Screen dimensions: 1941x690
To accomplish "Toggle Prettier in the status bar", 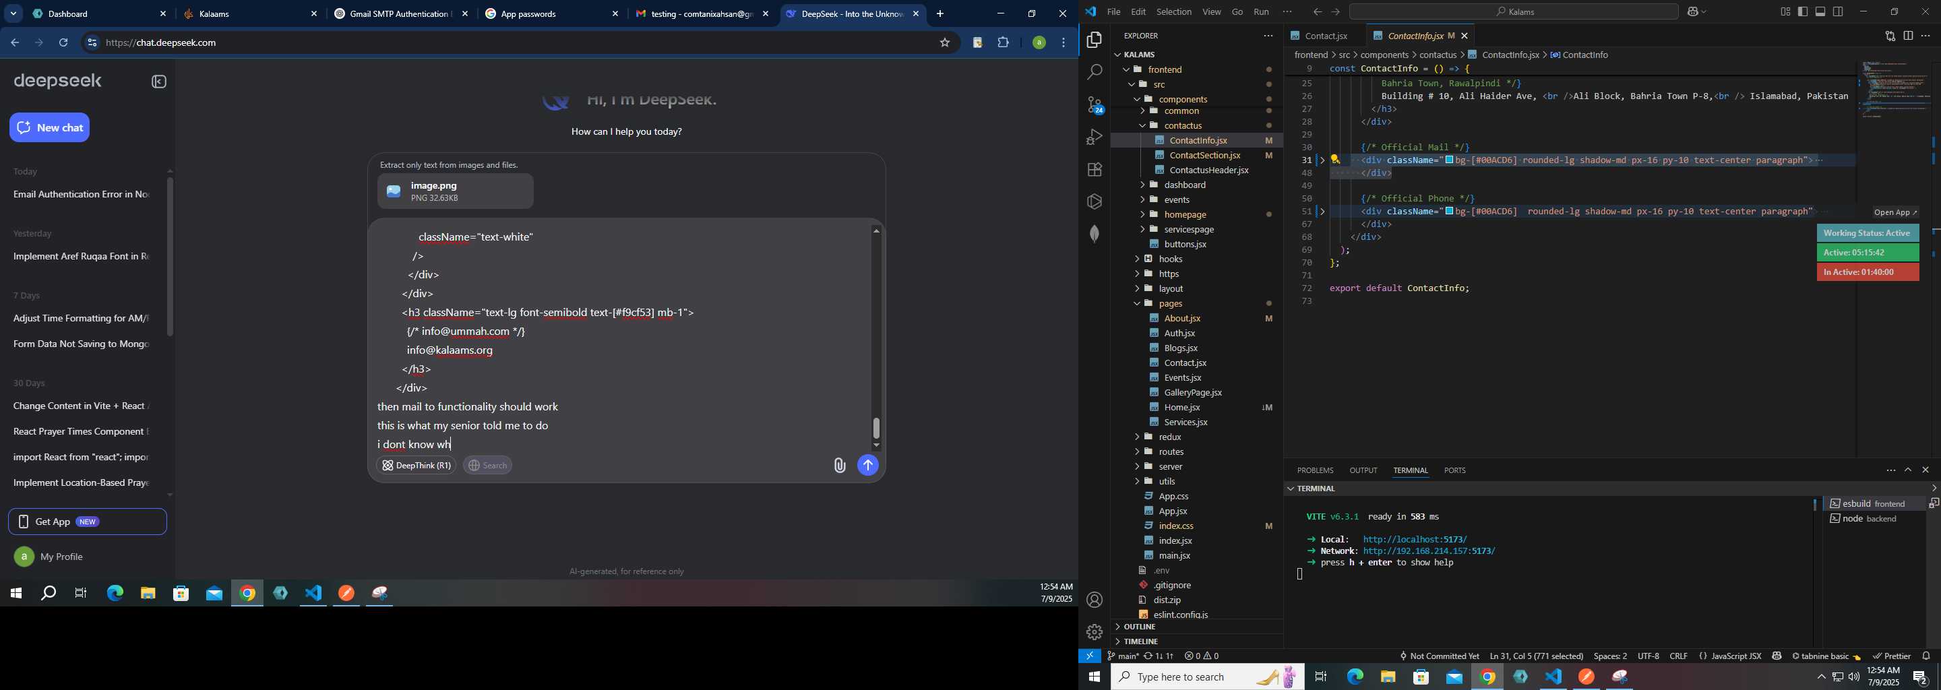I will (1892, 656).
